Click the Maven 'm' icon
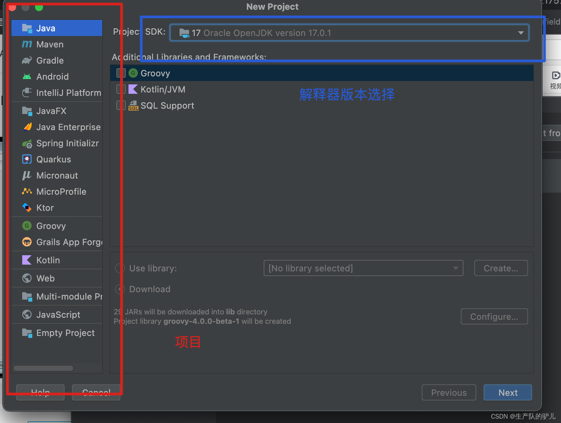 click(27, 44)
